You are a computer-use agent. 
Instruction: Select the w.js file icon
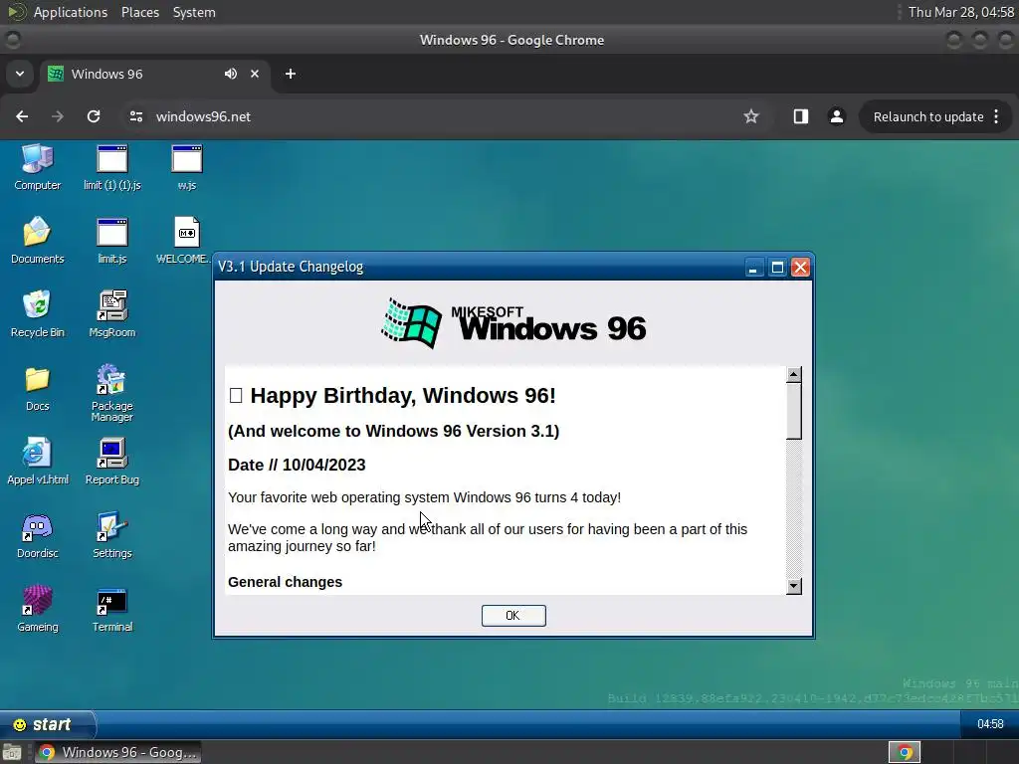186,167
